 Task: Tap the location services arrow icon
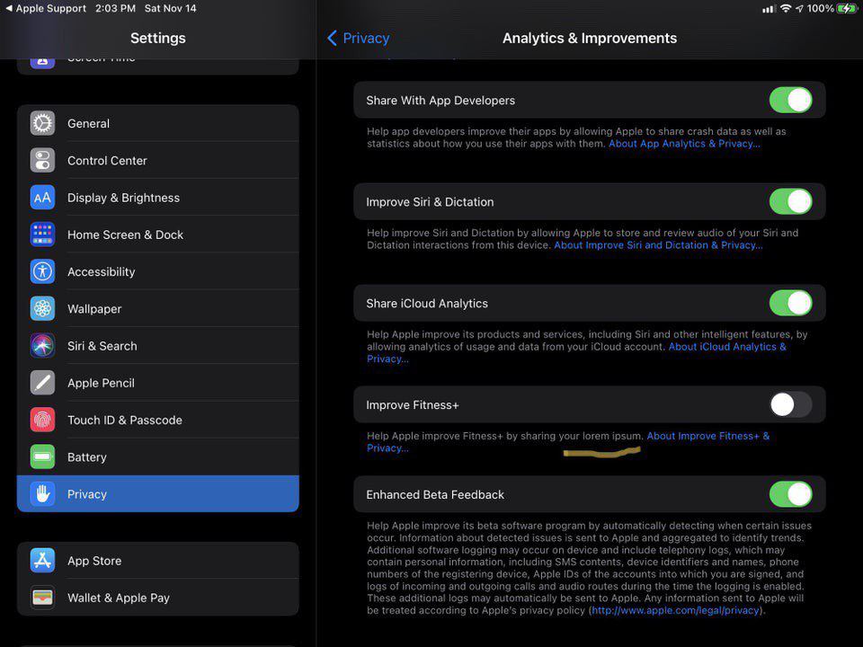[799, 8]
